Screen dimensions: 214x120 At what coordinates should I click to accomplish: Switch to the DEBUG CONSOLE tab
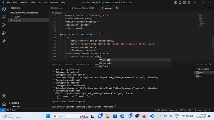pyautogui.click(x=83, y=64)
